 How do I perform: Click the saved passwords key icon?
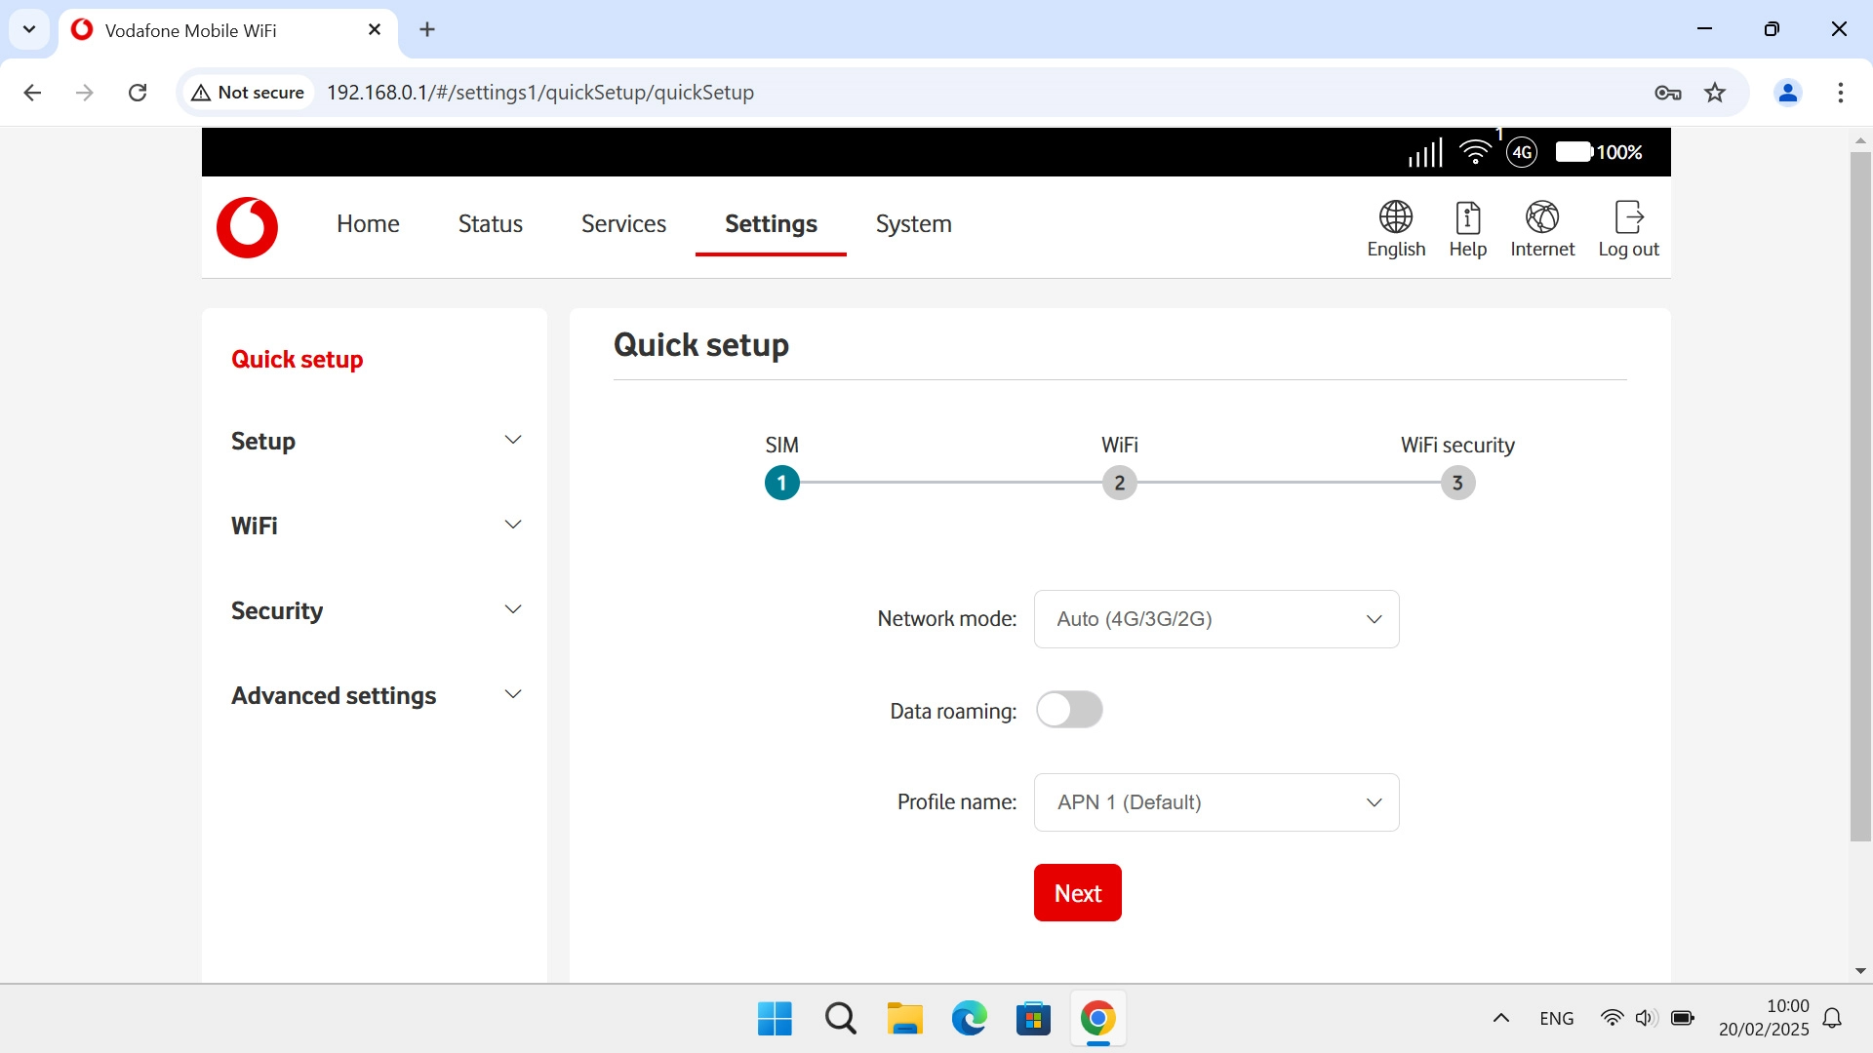(x=1667, y=93)
